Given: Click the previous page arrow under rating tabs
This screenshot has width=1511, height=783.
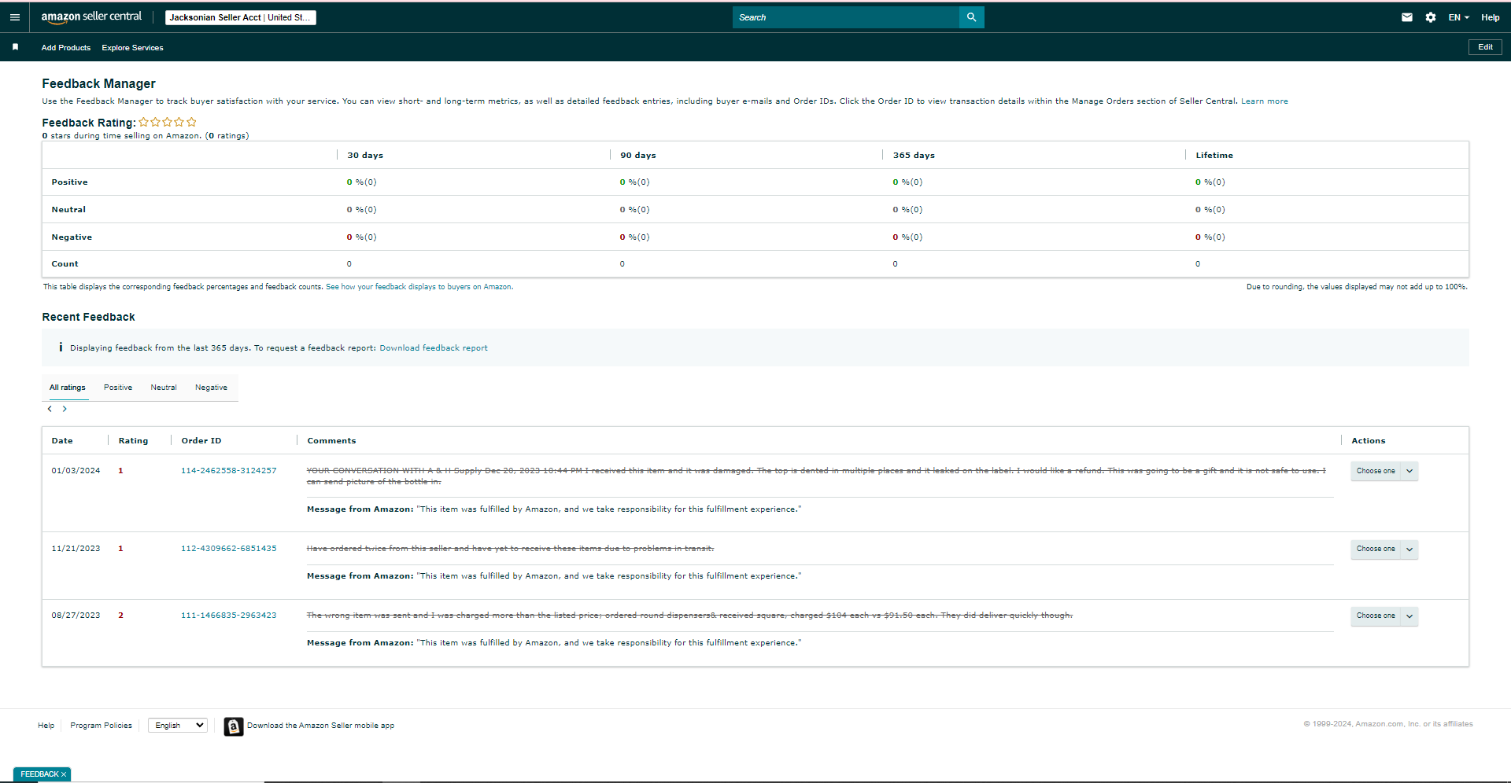Looking at the screenshot, I should tap(50, 409).
